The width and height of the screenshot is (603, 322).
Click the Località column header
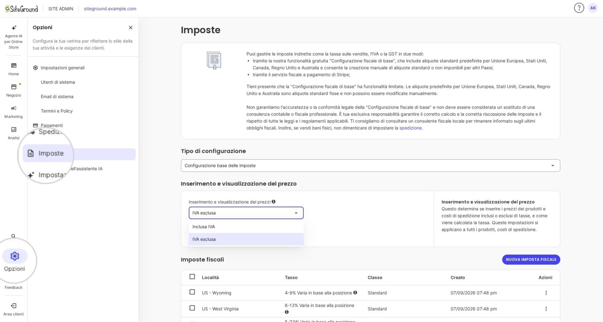coord(210,278)
